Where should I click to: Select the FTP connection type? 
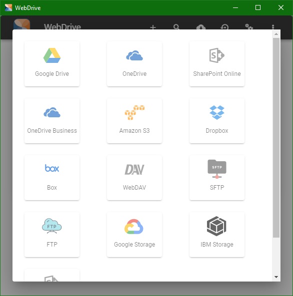coord(52,235)
